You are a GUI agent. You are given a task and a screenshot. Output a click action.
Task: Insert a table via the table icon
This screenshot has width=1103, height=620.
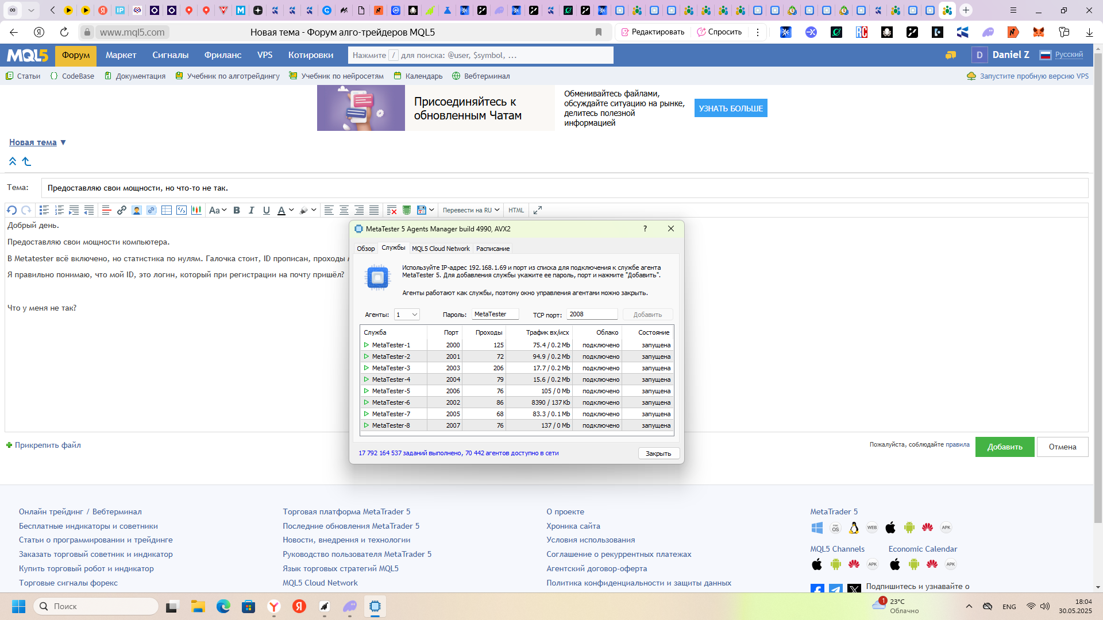coord(167,210)
